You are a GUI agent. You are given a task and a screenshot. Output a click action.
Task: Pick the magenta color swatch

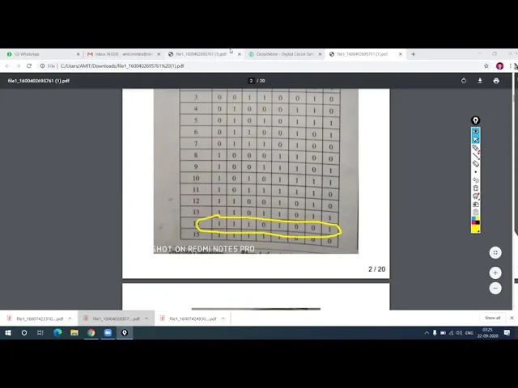coord(473,222)
